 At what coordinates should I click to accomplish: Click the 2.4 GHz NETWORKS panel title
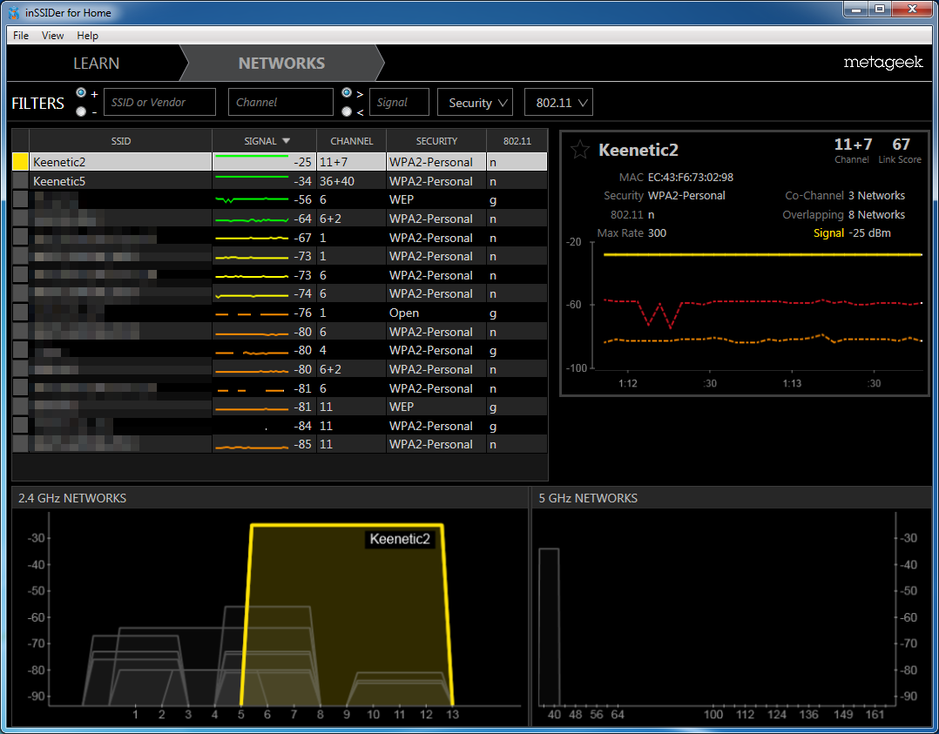[x=71, y=498]
